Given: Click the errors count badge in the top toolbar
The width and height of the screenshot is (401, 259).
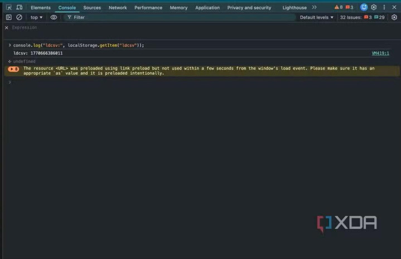Looking at the screenshot, I should point(349,7).
